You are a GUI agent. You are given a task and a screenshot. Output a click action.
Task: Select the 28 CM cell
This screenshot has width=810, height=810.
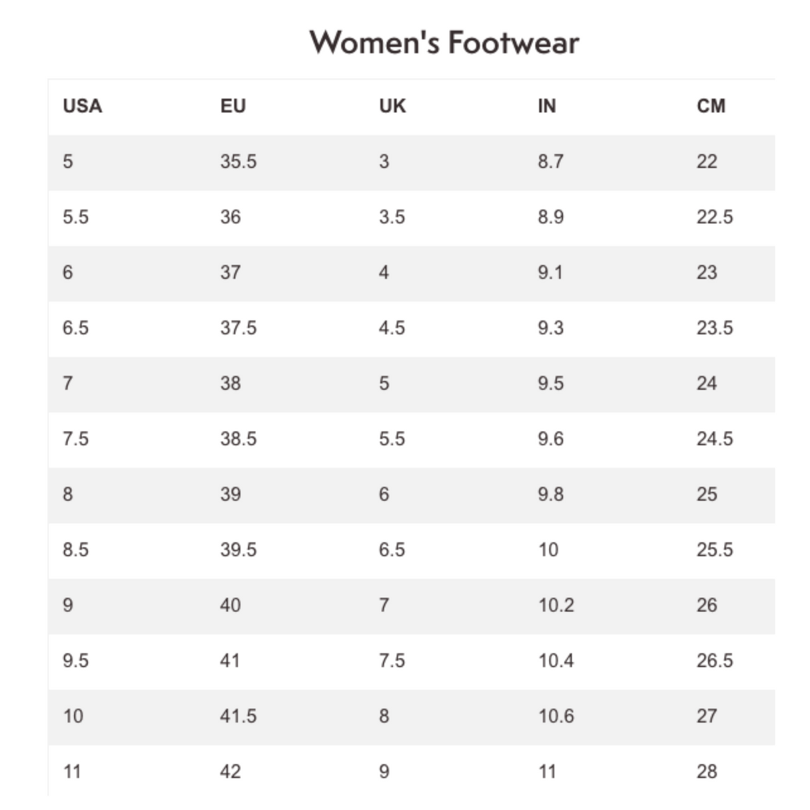point(707,771)
